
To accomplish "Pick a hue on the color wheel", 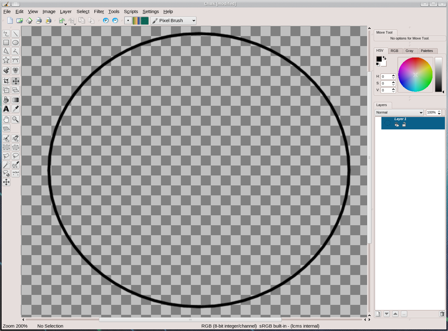I will 415,75.
